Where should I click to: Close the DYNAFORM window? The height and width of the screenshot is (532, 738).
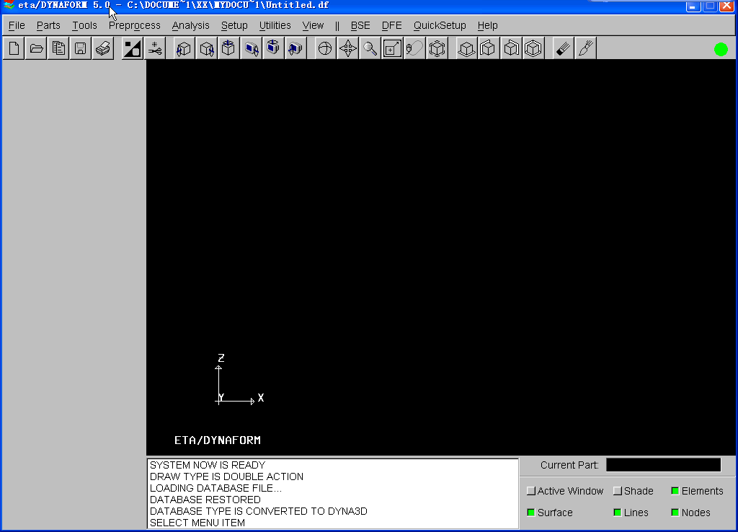click(x=727, y=6)
